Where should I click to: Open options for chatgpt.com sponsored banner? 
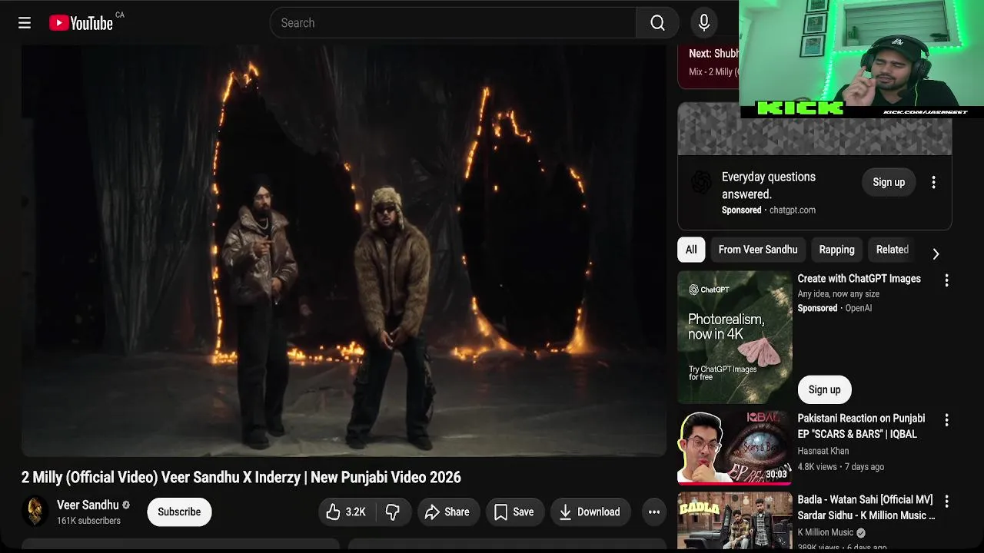pos(933,182)
